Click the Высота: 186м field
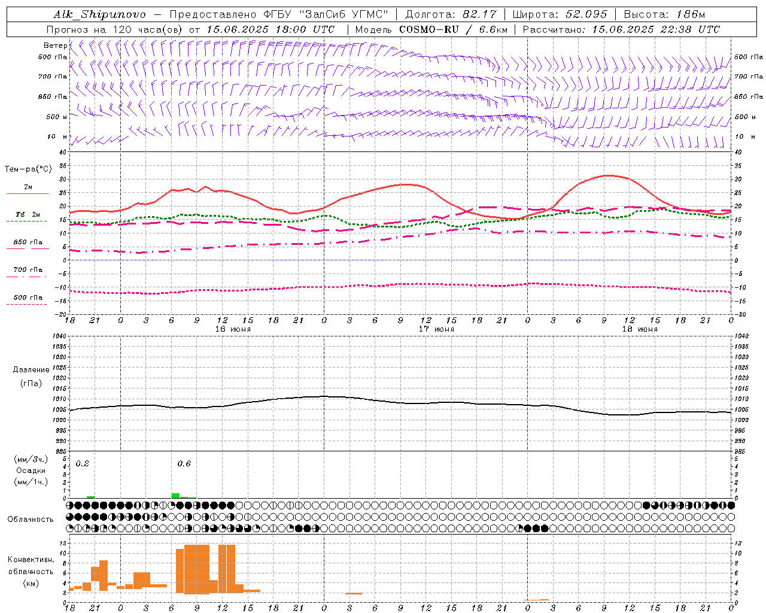The width and height of the screenshot is (766, 613). pyautogui.click(x=664, y=14)
